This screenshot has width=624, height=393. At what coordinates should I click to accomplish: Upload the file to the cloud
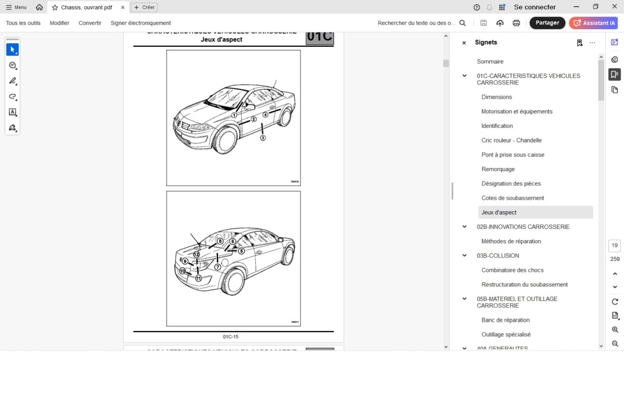tap(500, 23)
